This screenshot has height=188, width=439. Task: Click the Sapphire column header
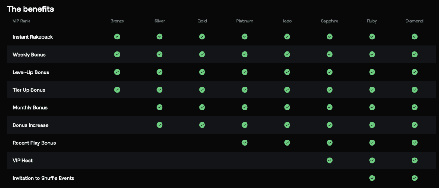tap(330, 21)
